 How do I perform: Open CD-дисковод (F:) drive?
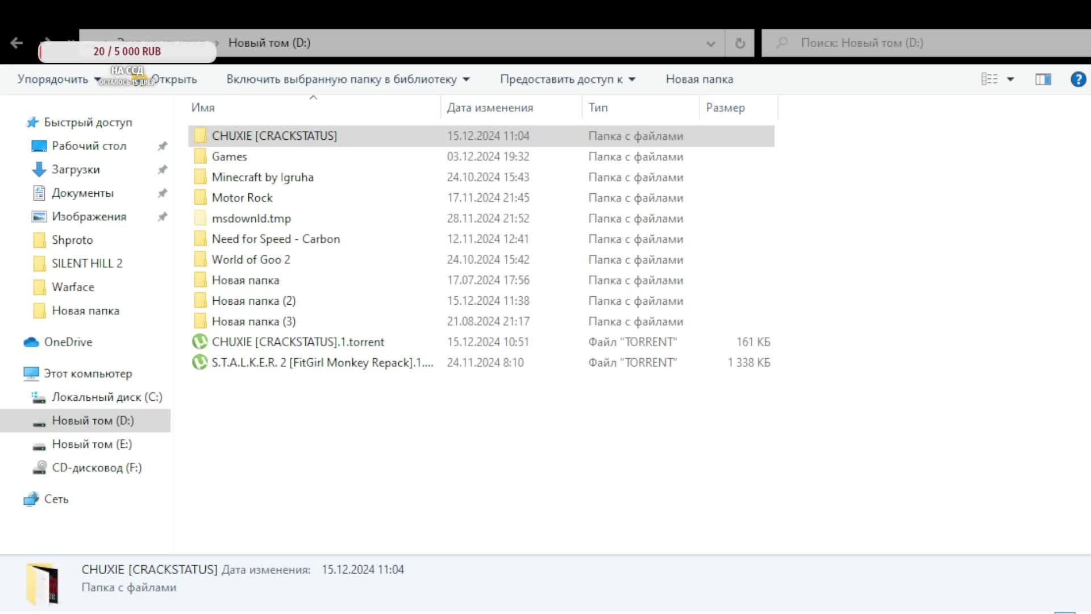tap(96, 467)
